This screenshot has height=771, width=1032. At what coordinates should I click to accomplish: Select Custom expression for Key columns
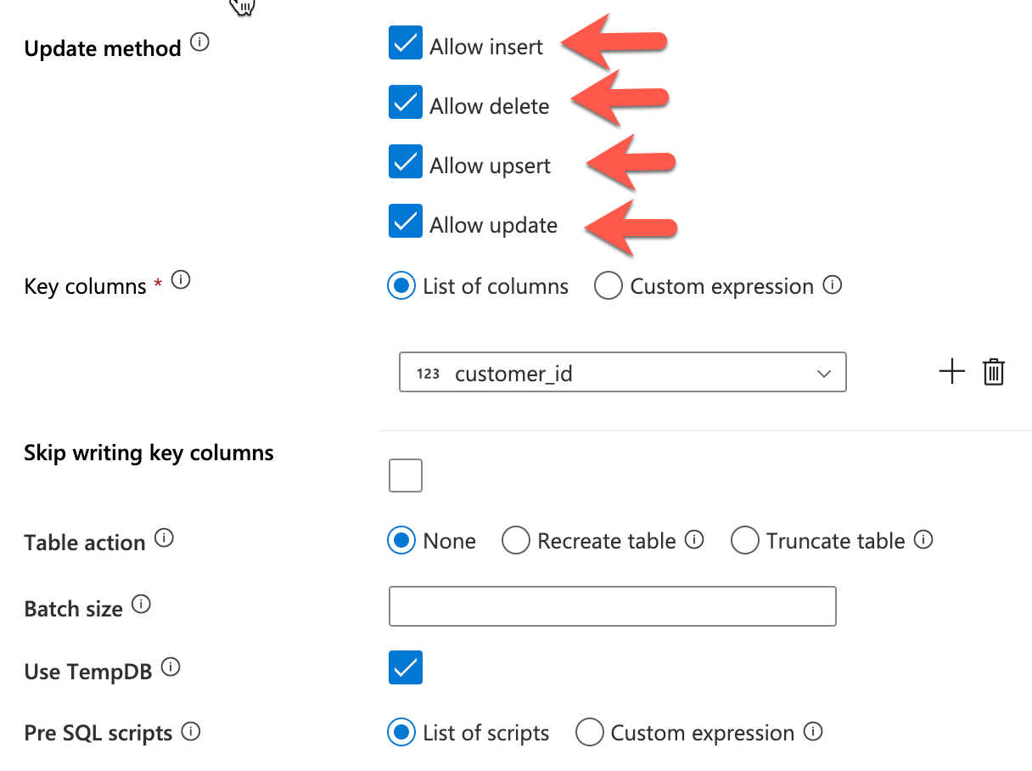(x=609, y=286)
